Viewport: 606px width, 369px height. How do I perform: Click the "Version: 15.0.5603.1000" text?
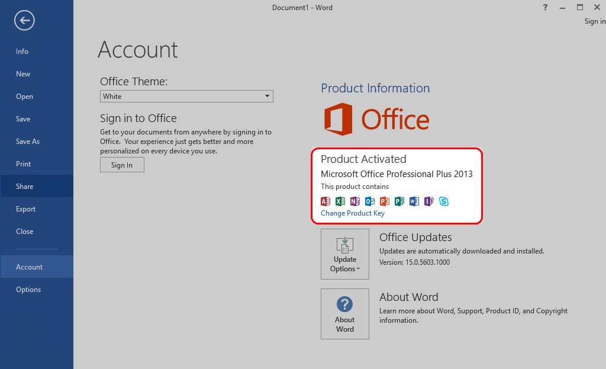pos(414,262)
